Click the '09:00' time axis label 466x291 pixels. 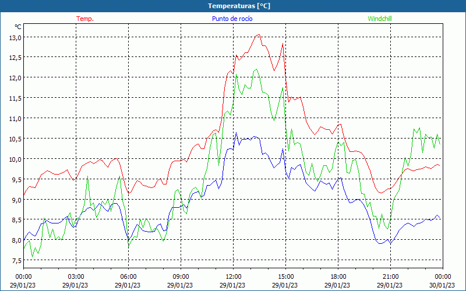[181, 277]
